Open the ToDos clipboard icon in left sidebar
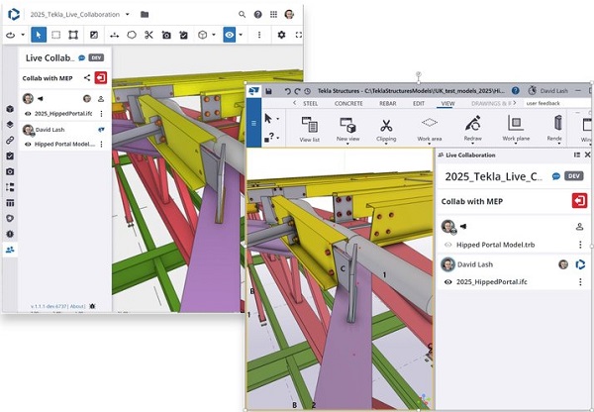This screenshot has width=594, height=412. pos(10,155)
